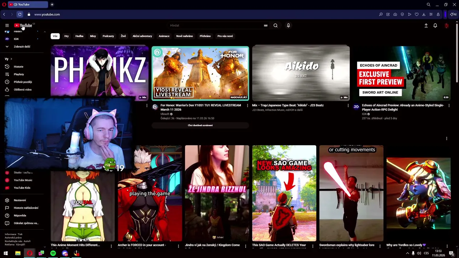The height and width of the screenshot is (258, 459).
Task: Open the YouTube hamburger guide menu
Action: click(7, 25)
